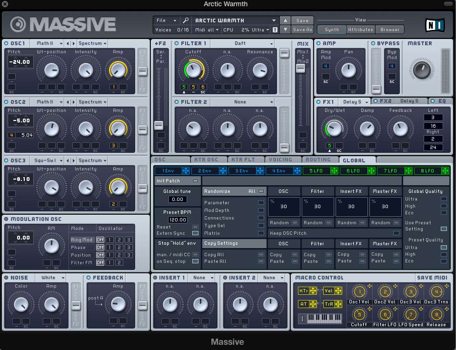Click macro knob 1 Osc1 Vol

click(x=359, y=291)
